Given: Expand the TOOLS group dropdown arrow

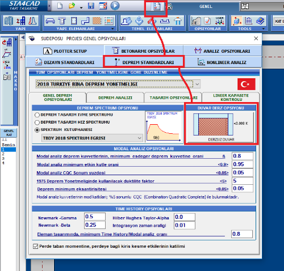Looking at the screenshot, I should coord(264,29).
